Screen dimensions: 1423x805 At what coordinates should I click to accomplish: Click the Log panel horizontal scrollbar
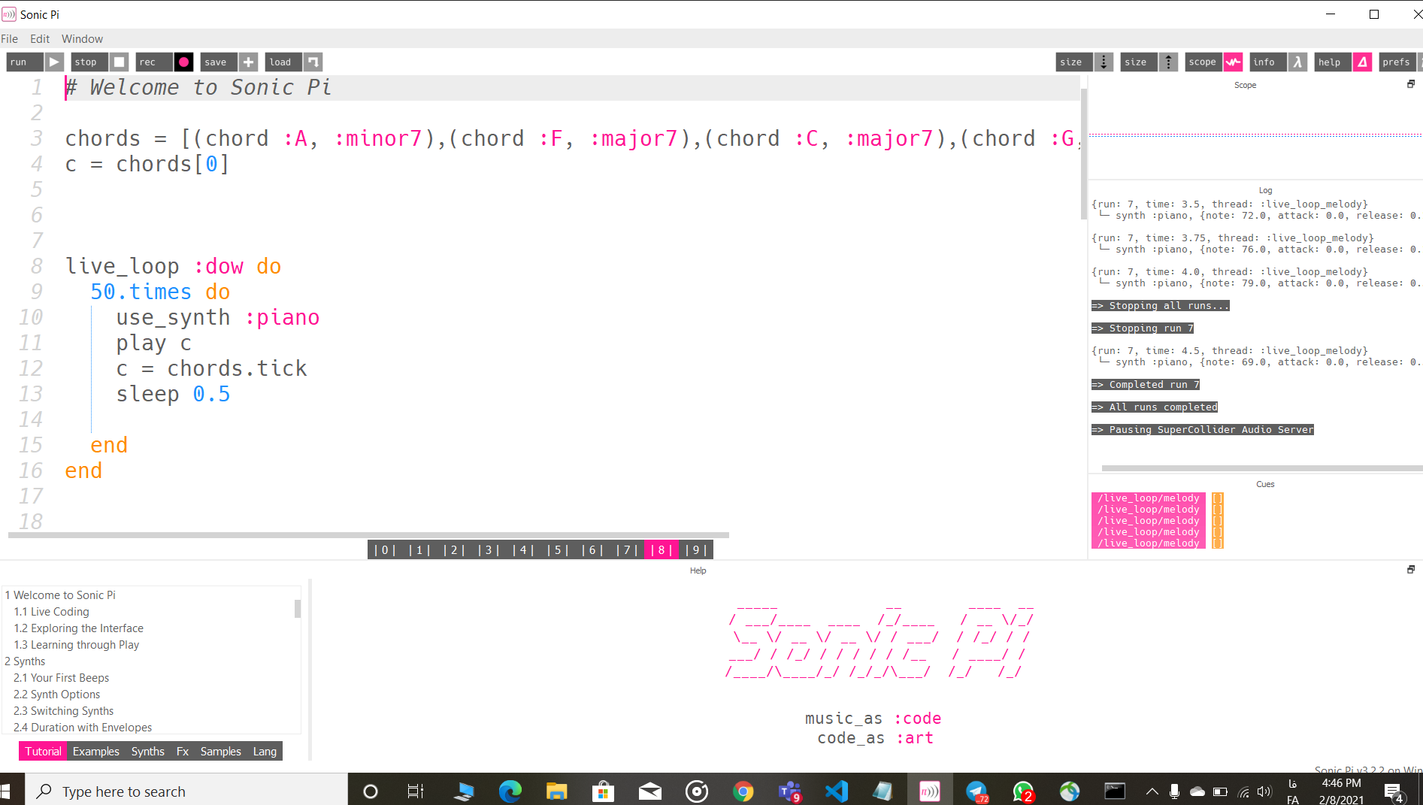pyautogui.click(x=1262, y=468)
